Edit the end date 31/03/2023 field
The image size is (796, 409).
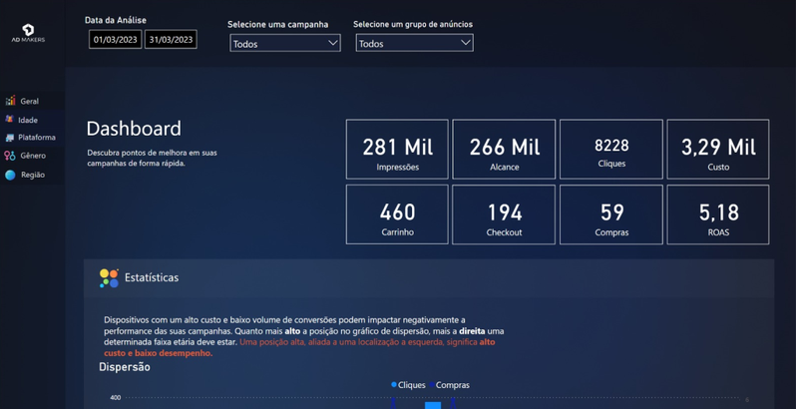[171, 40]
